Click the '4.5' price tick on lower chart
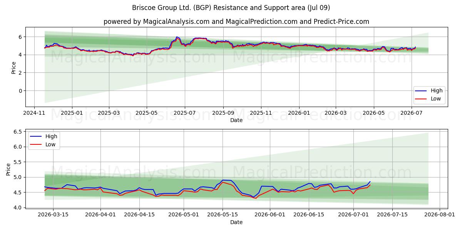The image size is (462, 231). click(17, 192)
